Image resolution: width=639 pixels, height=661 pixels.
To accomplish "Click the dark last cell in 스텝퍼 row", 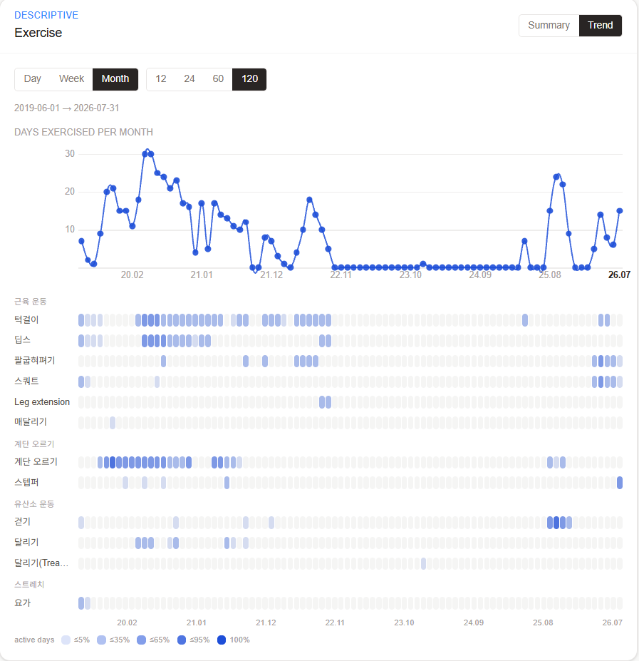I will 620,483.
